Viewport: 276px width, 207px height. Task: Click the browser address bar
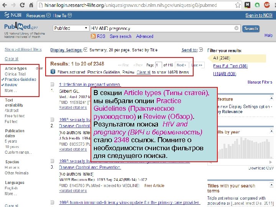point(137,5)
